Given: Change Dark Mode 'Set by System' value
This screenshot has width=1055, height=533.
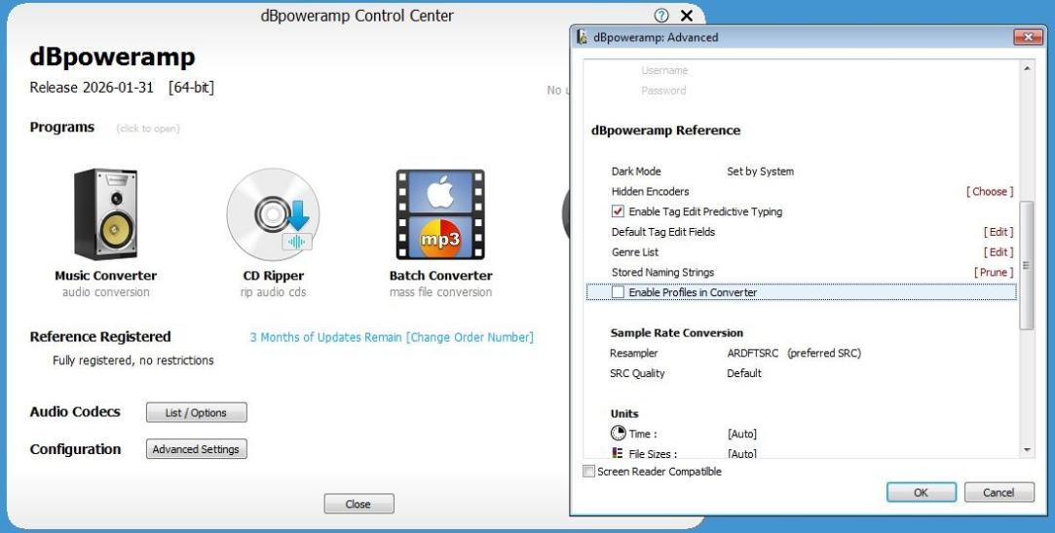Looking at the screenshot, I should 760,171.
